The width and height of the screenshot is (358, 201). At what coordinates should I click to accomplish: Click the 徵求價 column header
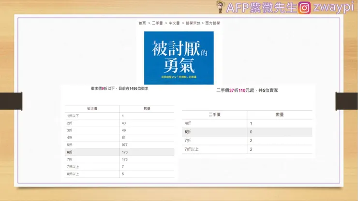tap(92, 109)
